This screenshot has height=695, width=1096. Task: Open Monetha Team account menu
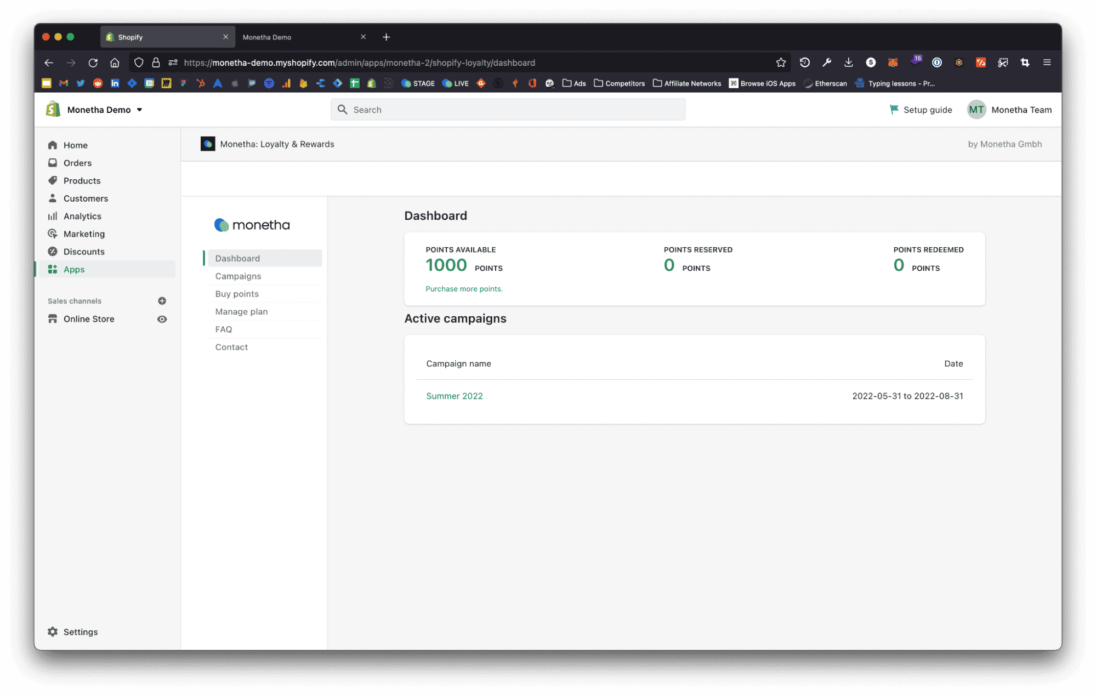pyautogui.click(x=1009, y=110)
